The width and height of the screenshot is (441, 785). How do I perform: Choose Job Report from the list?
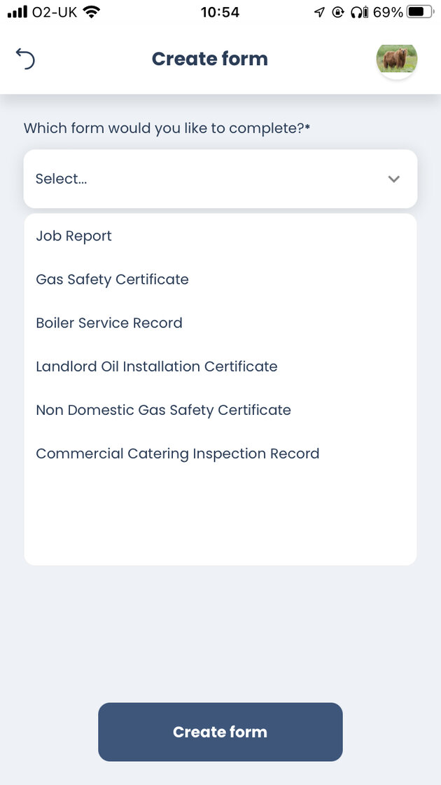pyautogui.click(x=74, y=236)
